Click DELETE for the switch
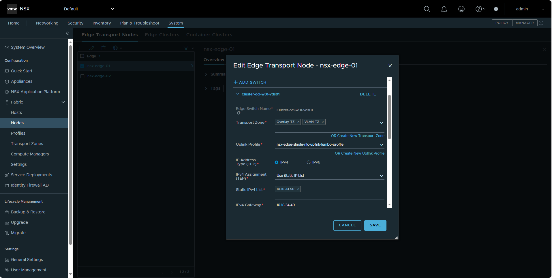This screenshot has width=552, height=278. (368, 94)
